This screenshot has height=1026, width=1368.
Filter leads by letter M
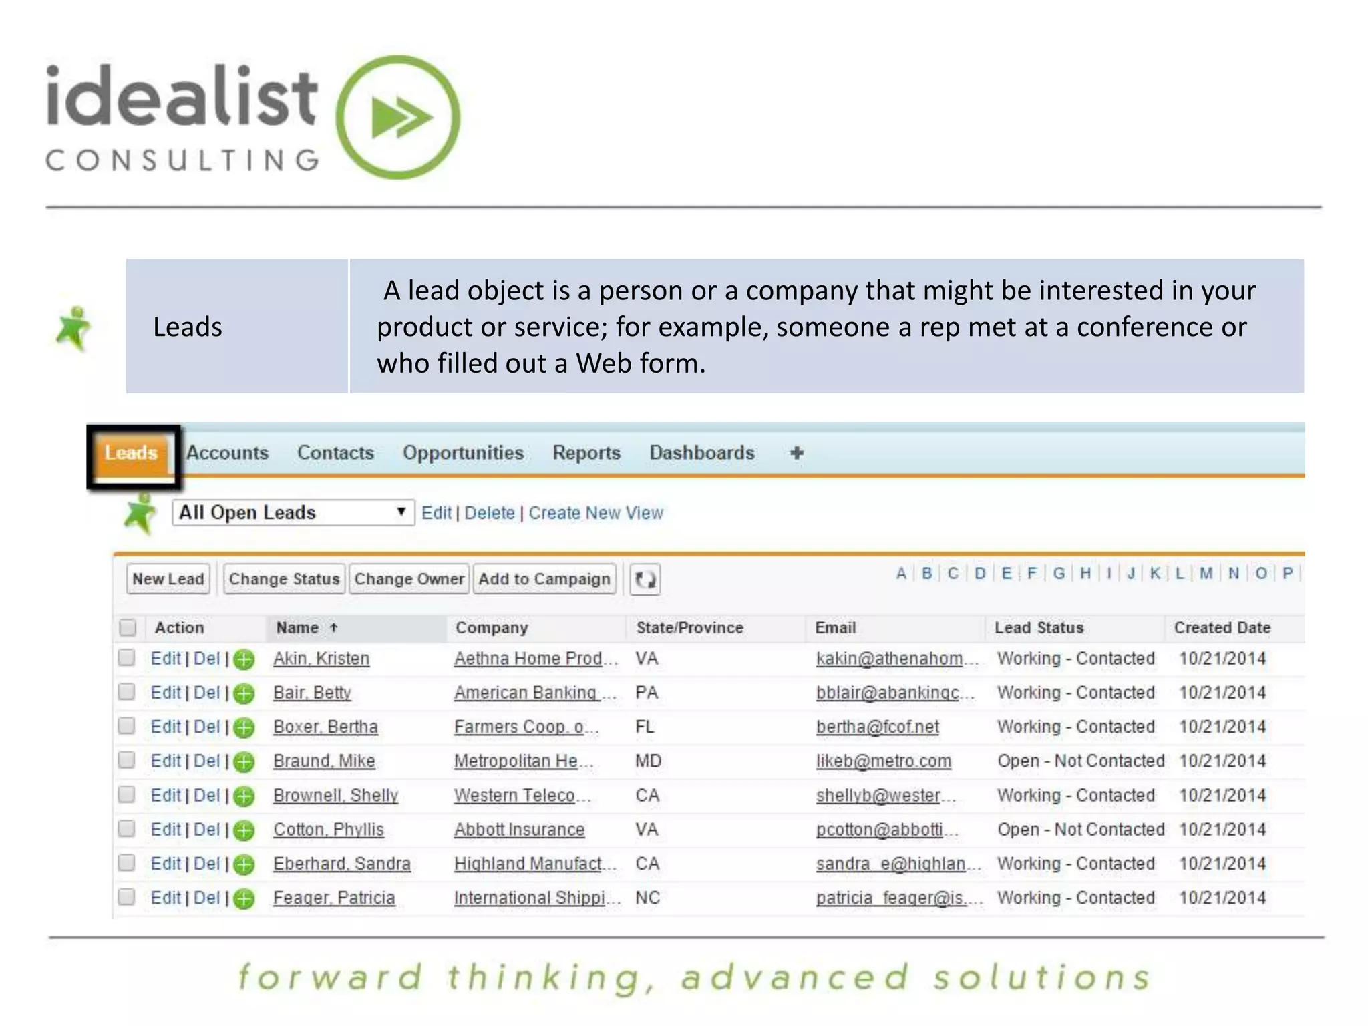click(x=1206, y=573)
